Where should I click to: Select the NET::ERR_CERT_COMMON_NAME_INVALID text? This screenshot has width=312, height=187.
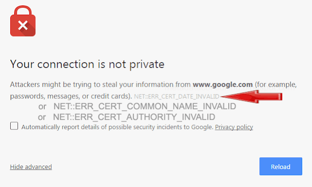145,107
